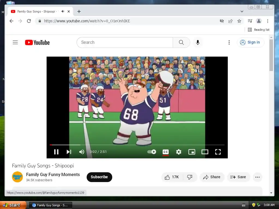Dislike this video
Image resolution: width=279 pixels, height=209 pixels.
190,177
